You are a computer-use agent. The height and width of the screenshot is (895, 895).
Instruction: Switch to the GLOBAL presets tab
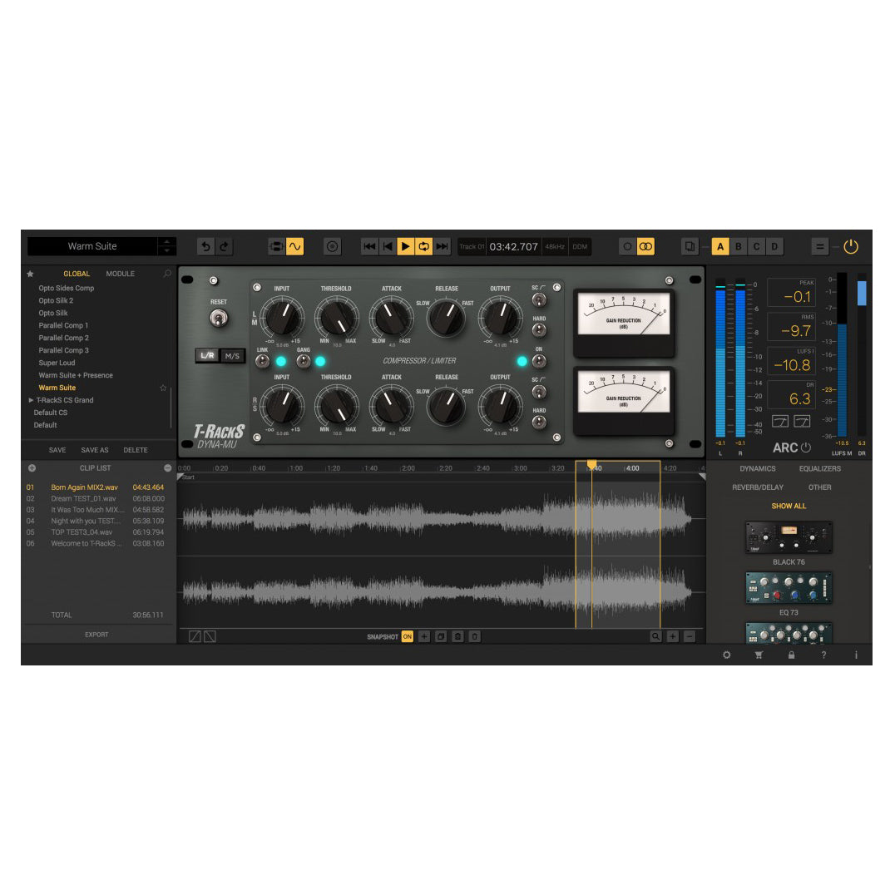(77, 274)
